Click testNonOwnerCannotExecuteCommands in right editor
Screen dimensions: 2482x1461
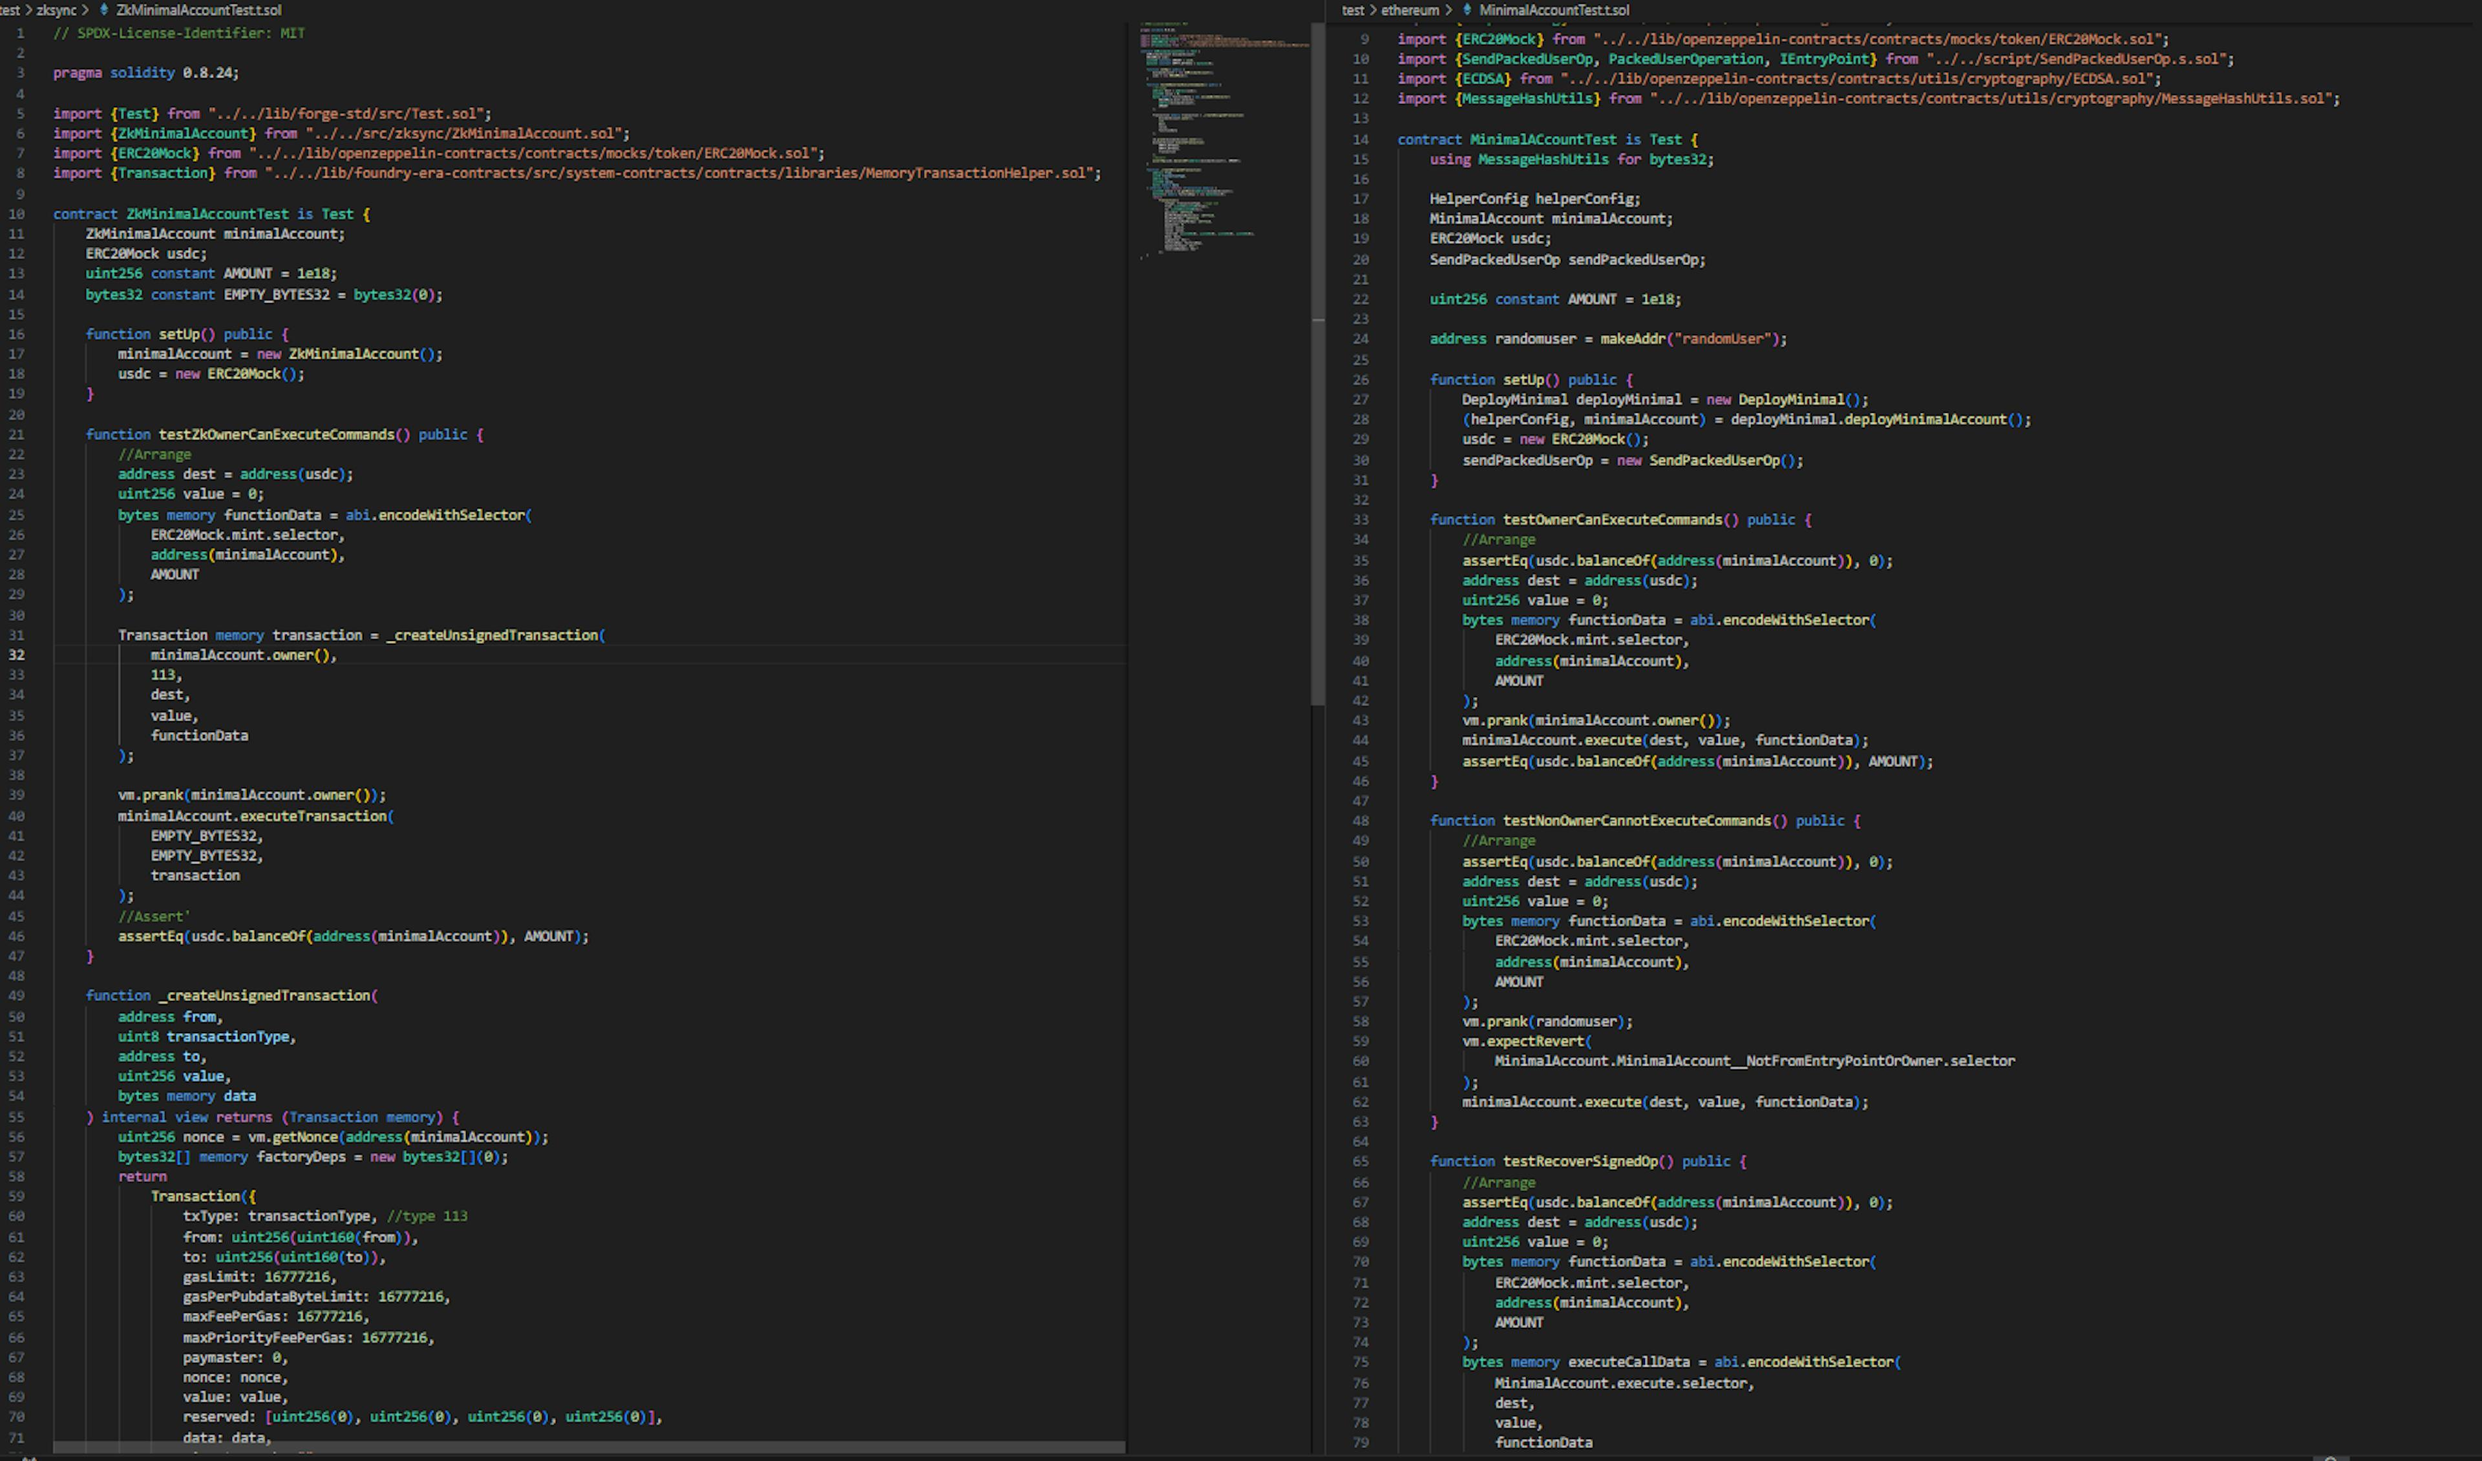pos(1636,820)
